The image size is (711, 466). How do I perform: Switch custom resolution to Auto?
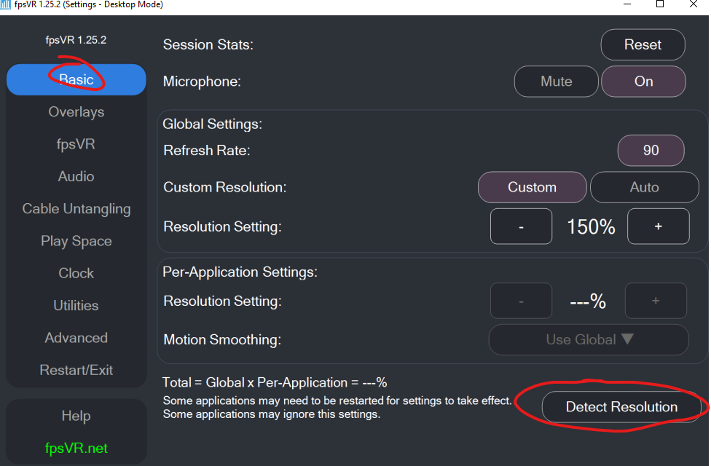coord(644,187)
